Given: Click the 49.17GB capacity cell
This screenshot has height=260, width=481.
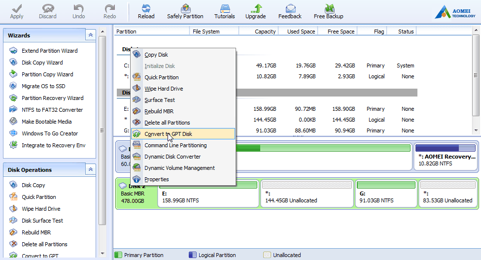Looking at the screenshot, I should click(266, 65).
